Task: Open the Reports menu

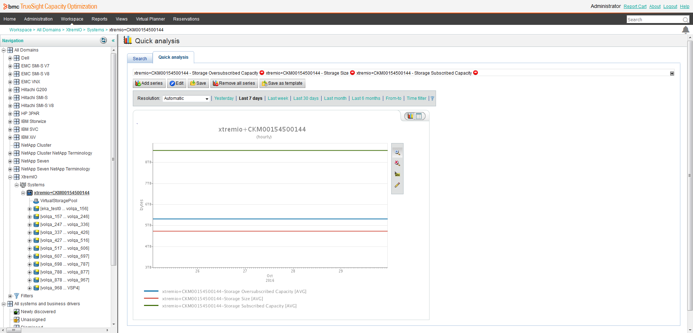Action: [99, 19]
